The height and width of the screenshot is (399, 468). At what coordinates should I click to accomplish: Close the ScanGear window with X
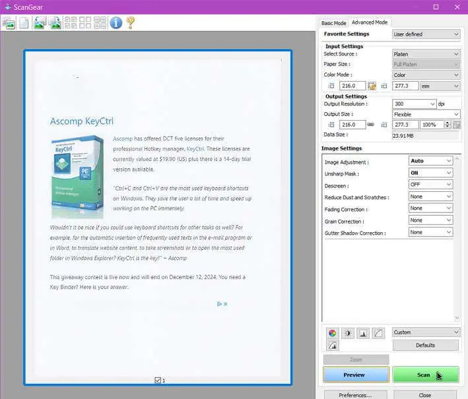[x=457, y=7]
